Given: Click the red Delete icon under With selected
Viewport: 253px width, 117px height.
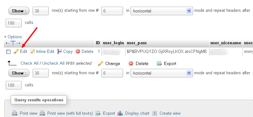Looking at the screenshot, I should point(131,63).
